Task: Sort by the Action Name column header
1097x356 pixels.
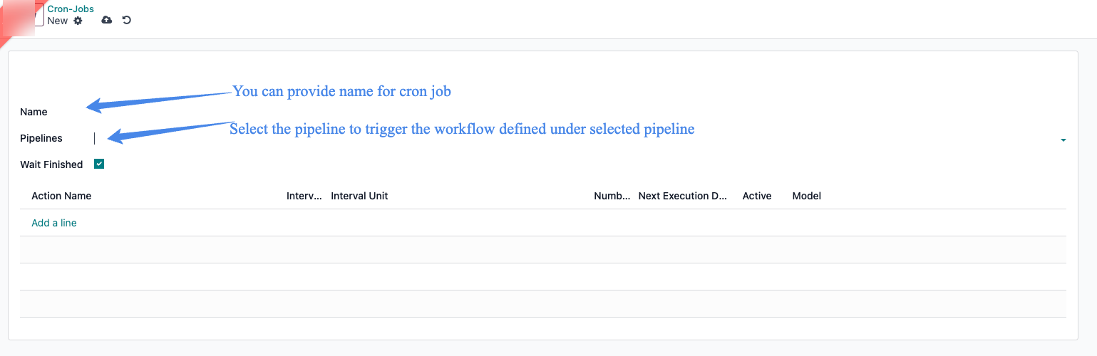Action: coord(61,196)
